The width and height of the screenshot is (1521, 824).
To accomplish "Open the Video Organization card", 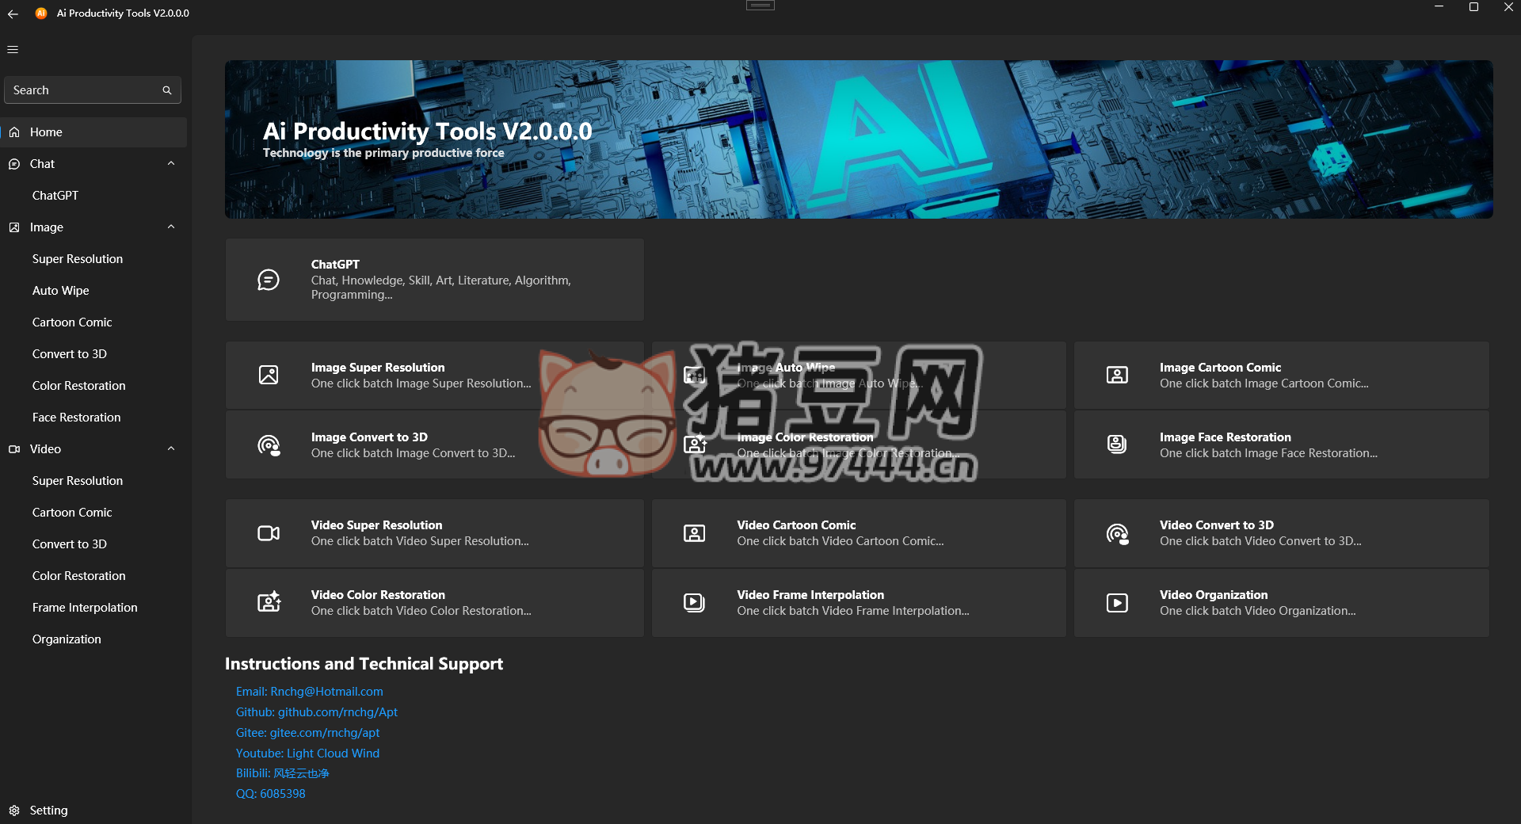I will [x=1282, y=603].
